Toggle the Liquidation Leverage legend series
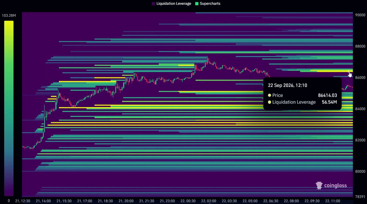 [x=171, y=4]
